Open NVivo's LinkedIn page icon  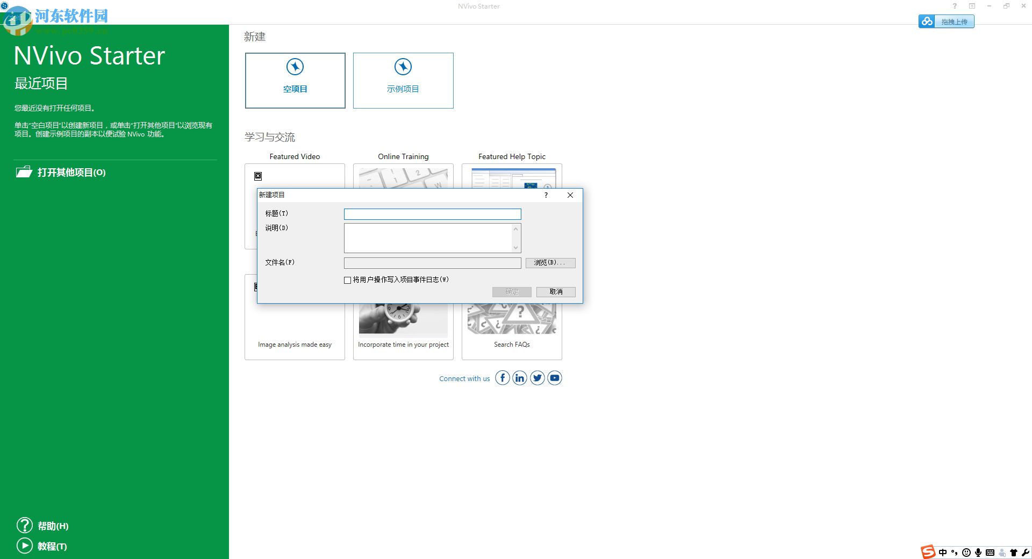coord(520,378)
